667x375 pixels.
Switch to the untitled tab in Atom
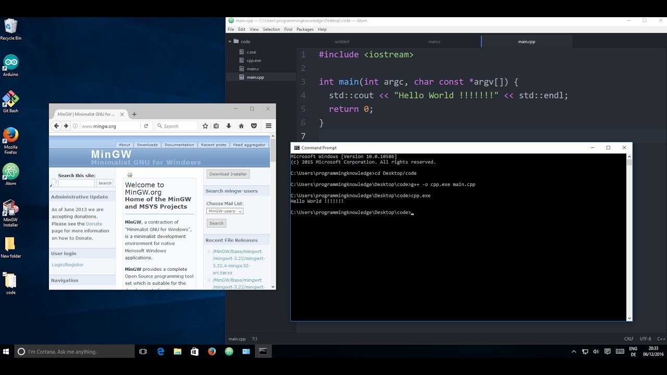click(x=342, y=42)
